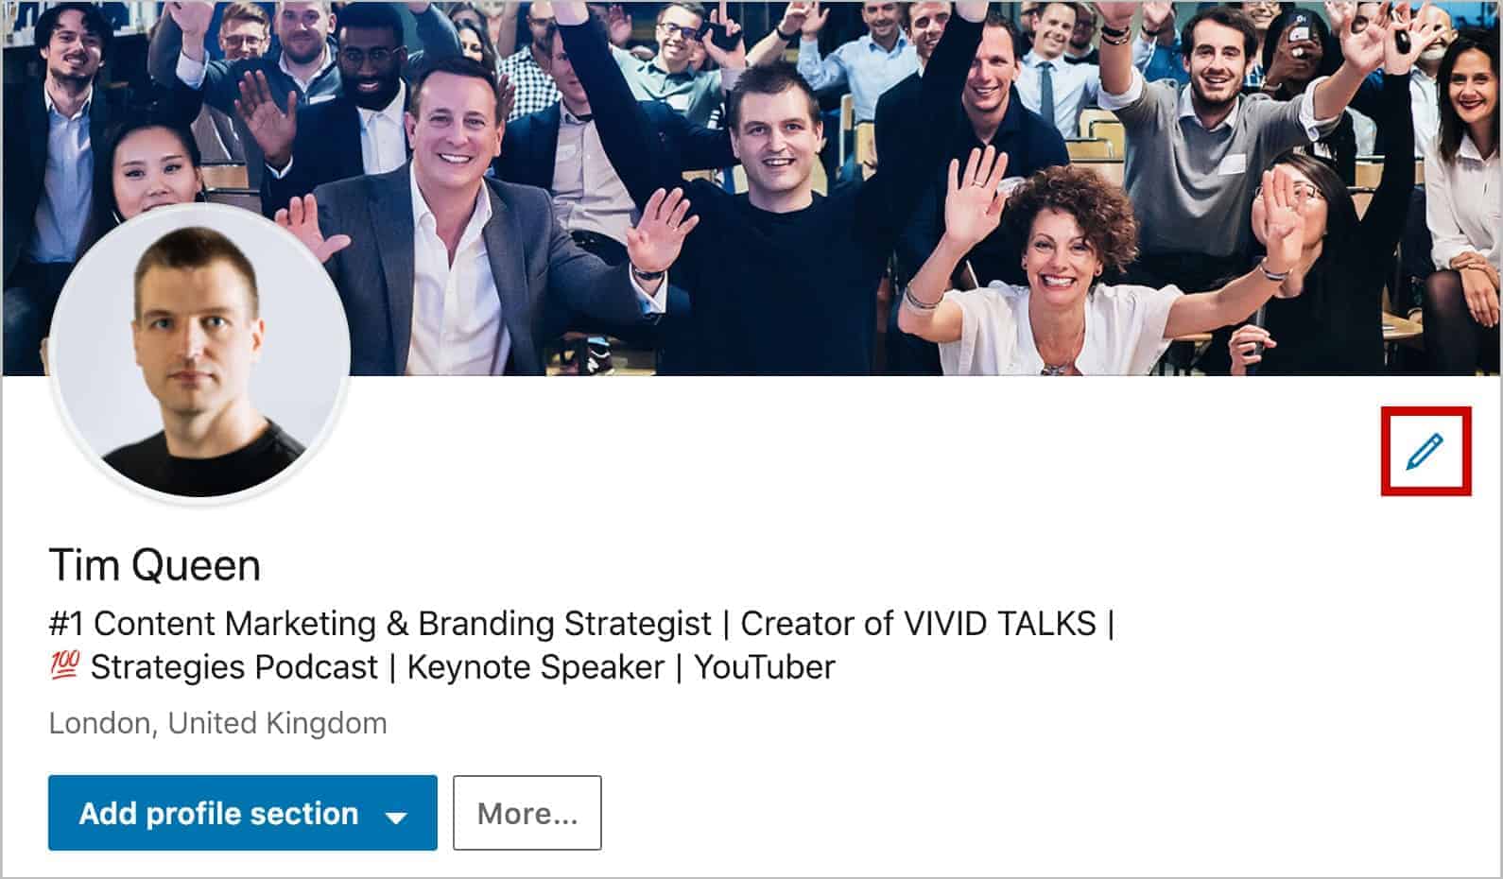Image resolution: width=1503 pixels, height=879 pixels.
Task: Click "Strategies Podcast" in the headline
Action: tap(234, 667)
